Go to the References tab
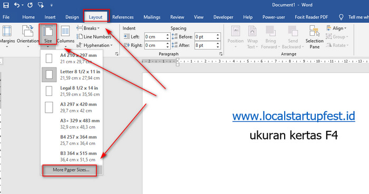 click(123, 17)
